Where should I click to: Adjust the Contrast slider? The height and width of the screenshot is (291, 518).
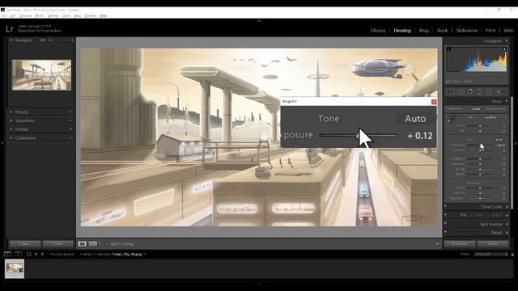(x=480, y=150)
